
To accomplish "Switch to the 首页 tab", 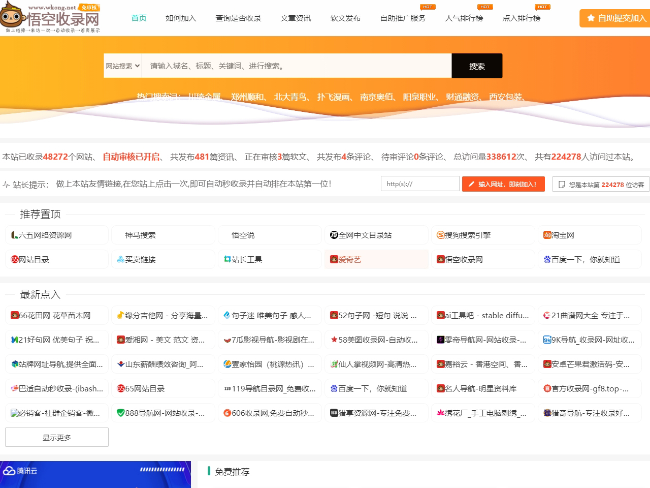I will point(138,17).
